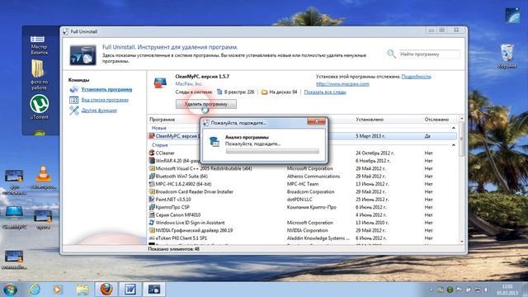Click the Анализ программы dialog icon
The height and width of the screenshot is (297, 528).
[214, 141]
